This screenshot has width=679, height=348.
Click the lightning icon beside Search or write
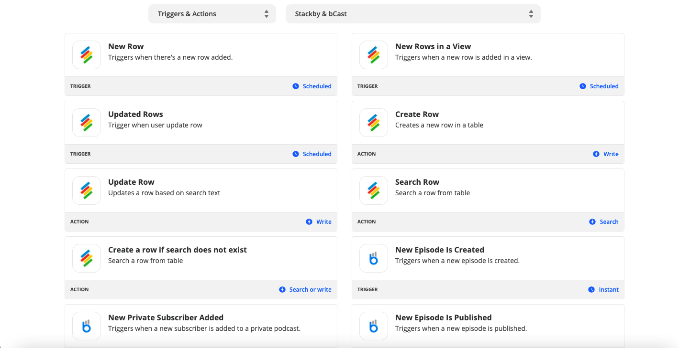tap(282, 290)
